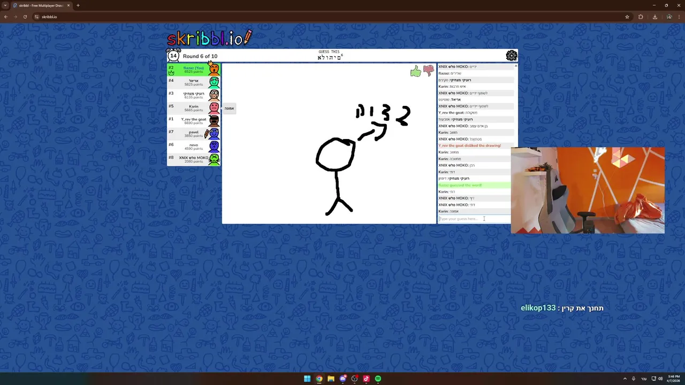This screenshot has width=685, height=385.
Task: Click the avatar in the #3 row
Action: 214,95
